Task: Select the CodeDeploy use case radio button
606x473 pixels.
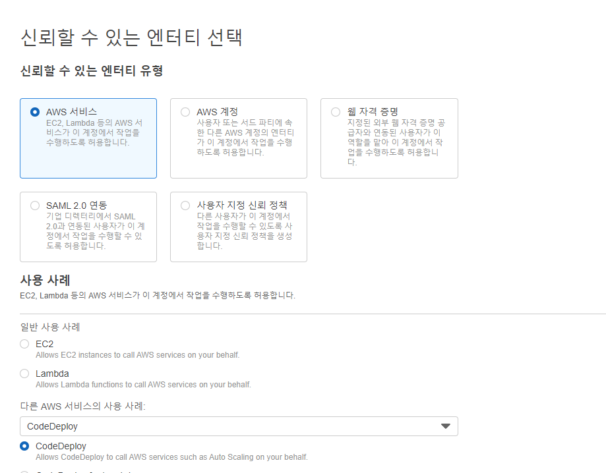Action: 24,446
